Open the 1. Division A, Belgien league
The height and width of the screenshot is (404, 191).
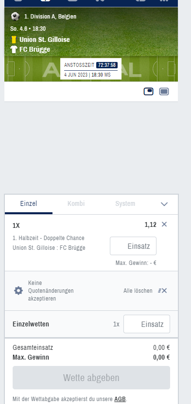pyautogui.click(x=51, y=17)
